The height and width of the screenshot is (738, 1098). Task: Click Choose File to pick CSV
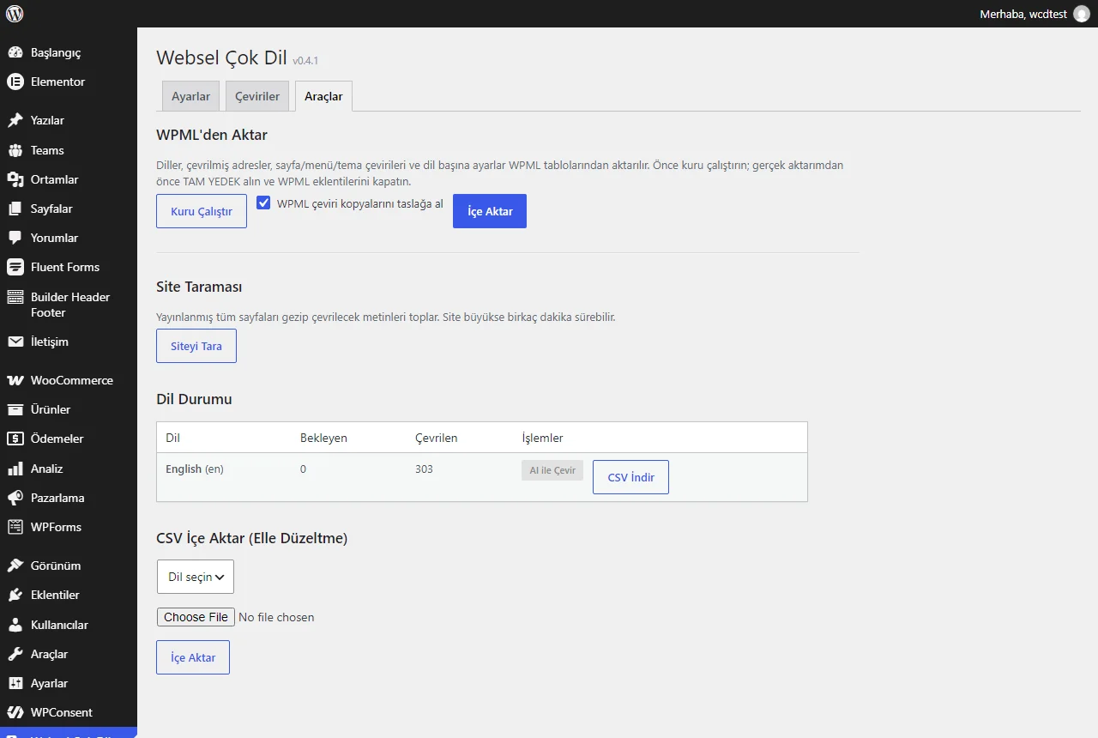(196, 617)
